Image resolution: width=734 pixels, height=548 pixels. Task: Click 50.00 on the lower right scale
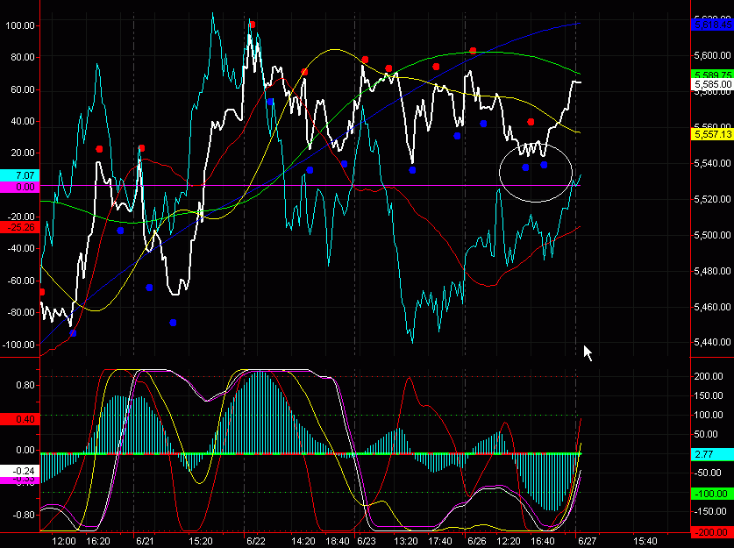click(x=708, y=434)
